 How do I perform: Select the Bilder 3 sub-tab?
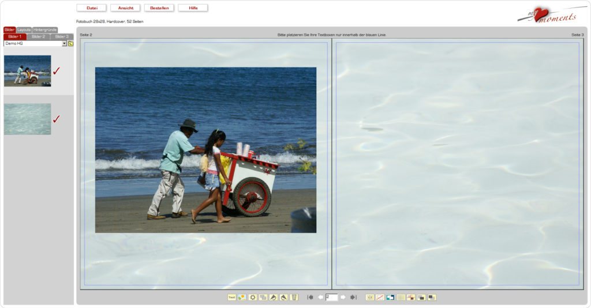click(62, 36)
